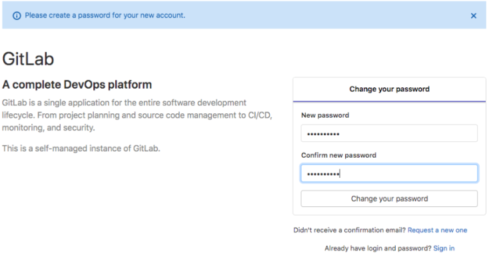This screenshot has height=257, width=487.
Task: Click the 'Confirm new password' field label
Action: 338,155
